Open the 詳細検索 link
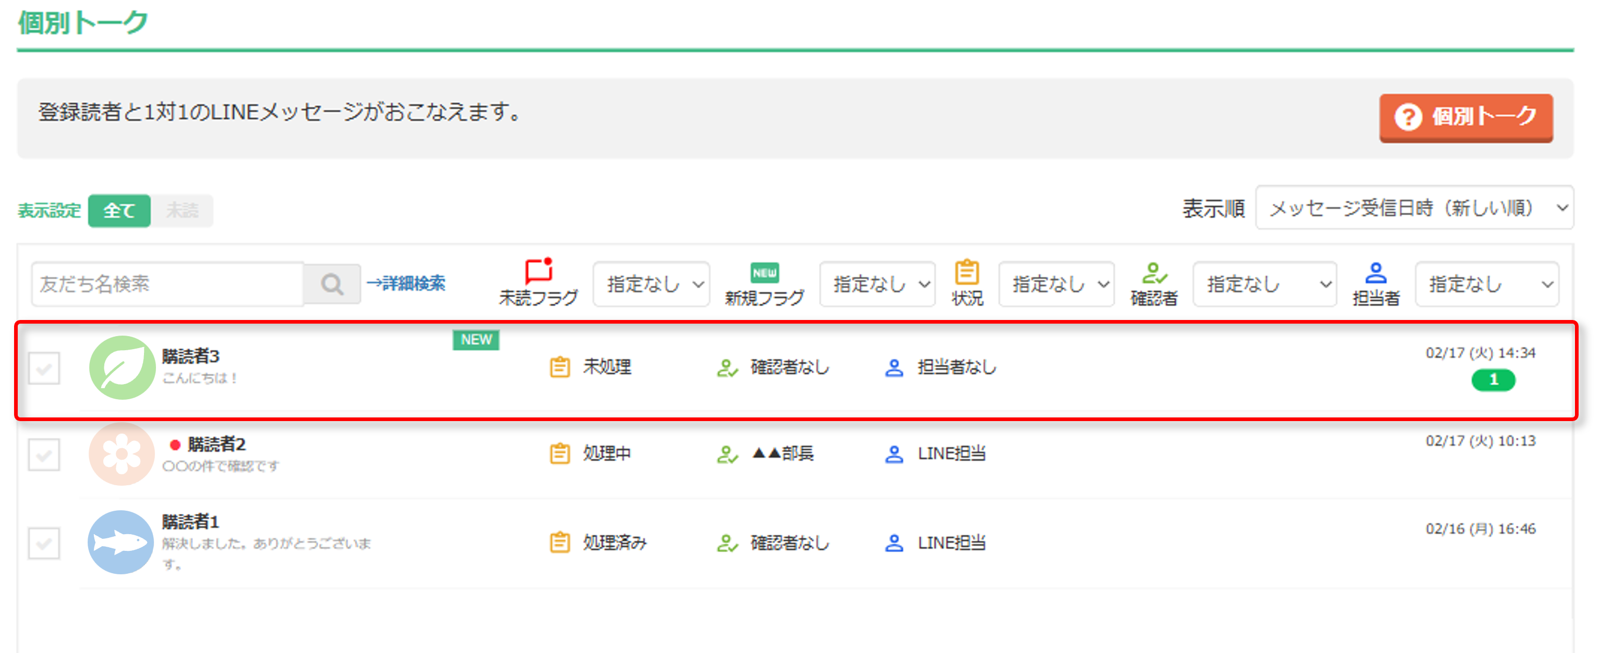This screenshot has height=653, width=1612. point(406,284)
